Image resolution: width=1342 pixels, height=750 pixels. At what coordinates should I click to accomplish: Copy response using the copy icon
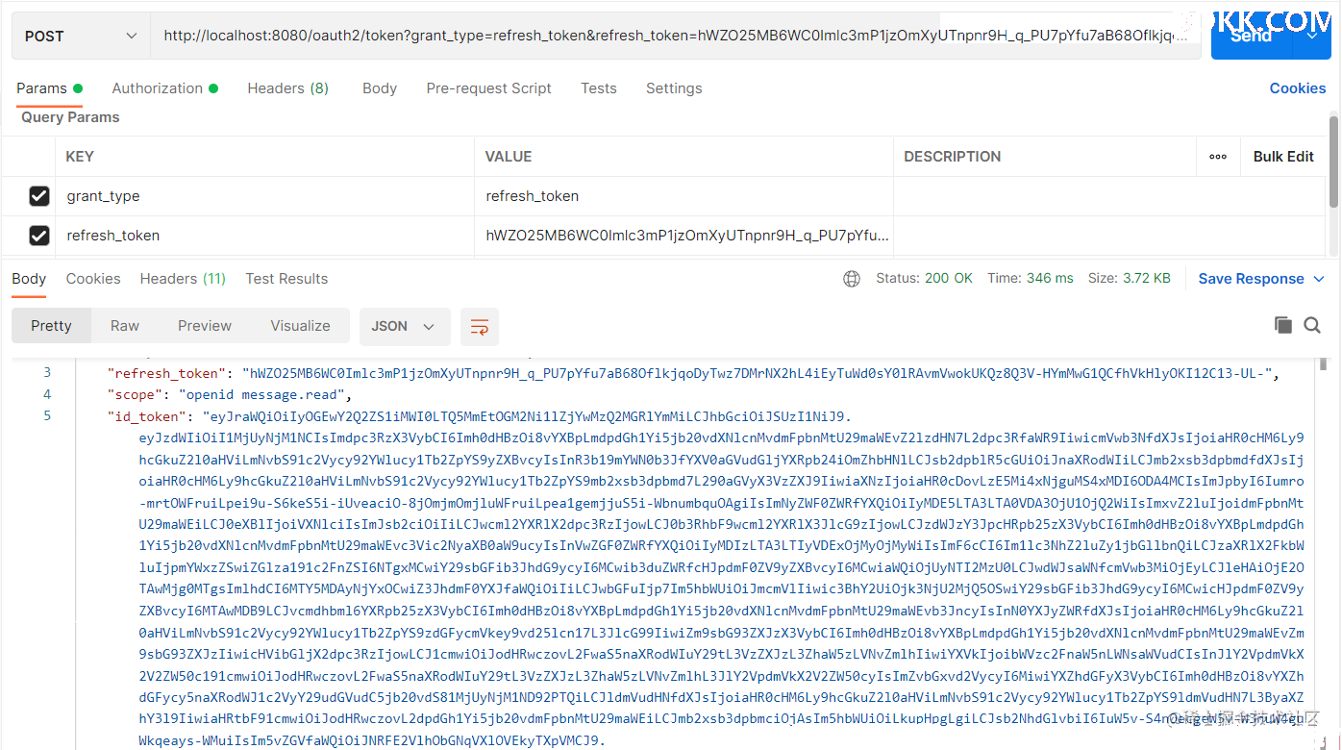tap(1282, 325)
